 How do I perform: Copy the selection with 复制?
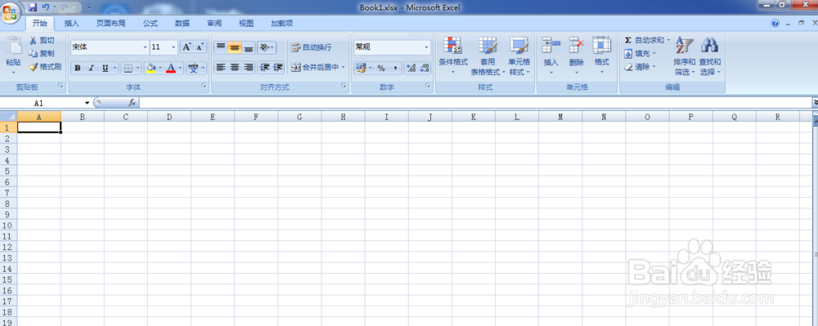point(41,54)
